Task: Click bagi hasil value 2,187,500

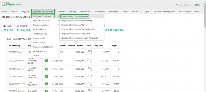Action: pyautogui.click(x=105, y=61)
